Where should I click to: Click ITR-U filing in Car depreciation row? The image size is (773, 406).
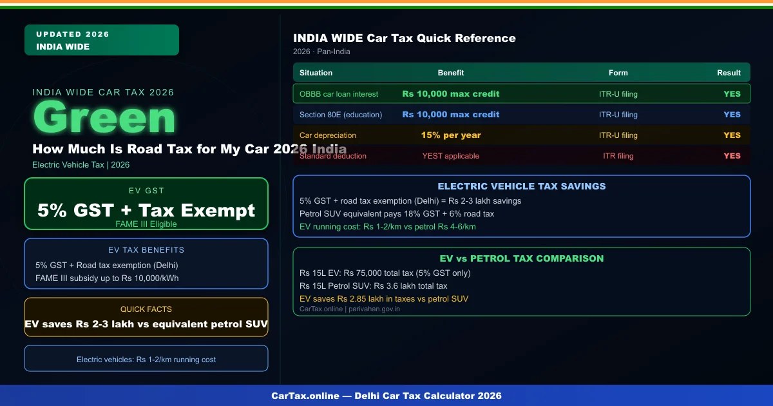(x=618, y=135)
